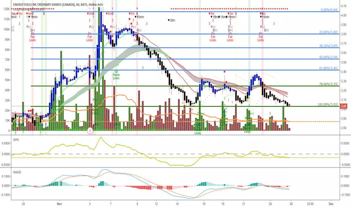Viewport: 351px width, 207px height.
Task: Select the black 30m down-arrow marker
Action: 171,20
